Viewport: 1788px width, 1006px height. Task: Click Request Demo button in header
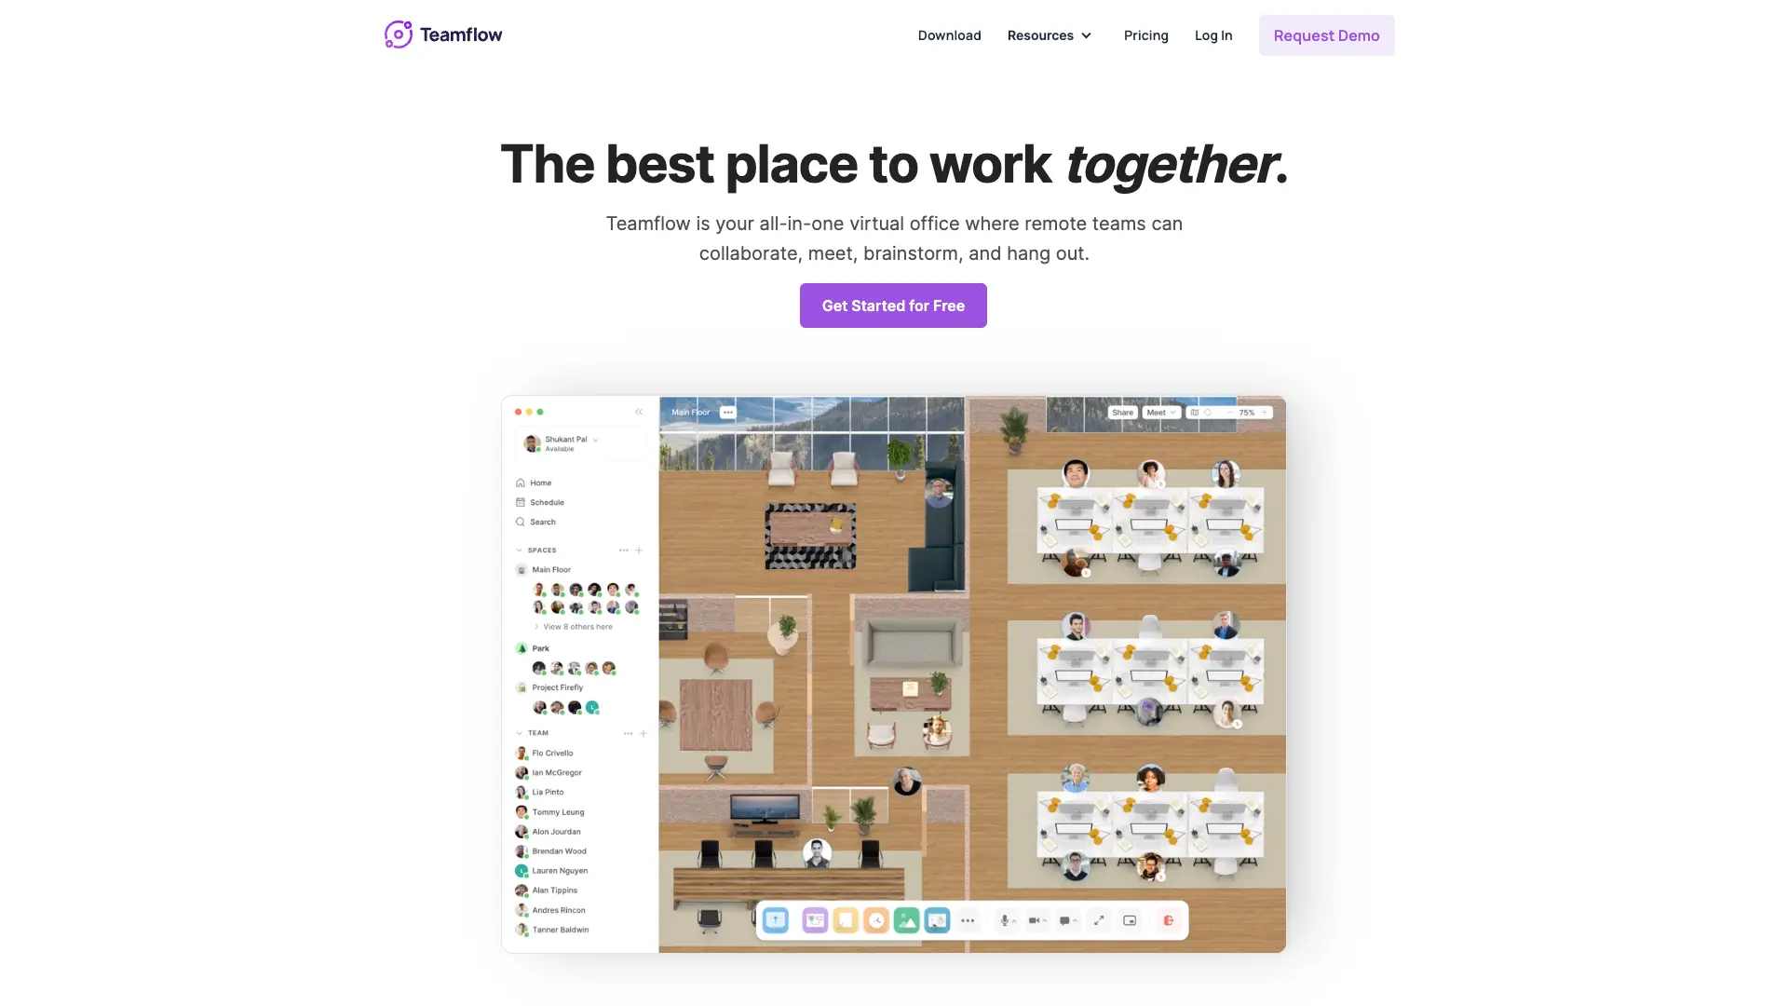(1326, 34)
